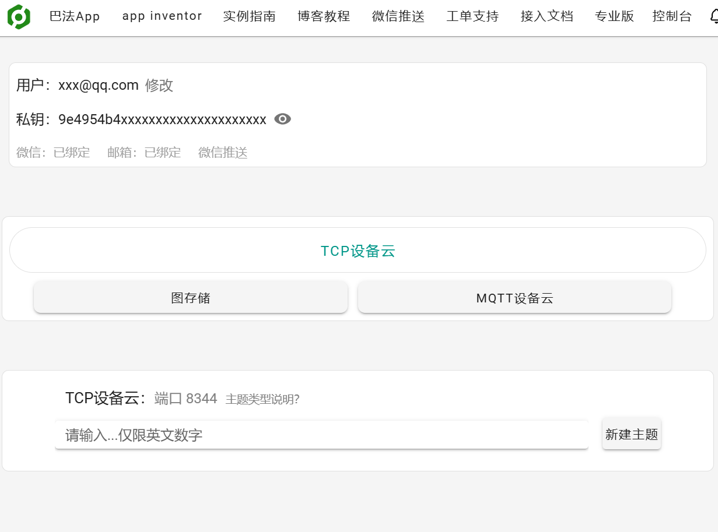This screenshot has width=718, height=532.
Task: Open 主题类型说明? help link
Action: [x=262, y=399]
